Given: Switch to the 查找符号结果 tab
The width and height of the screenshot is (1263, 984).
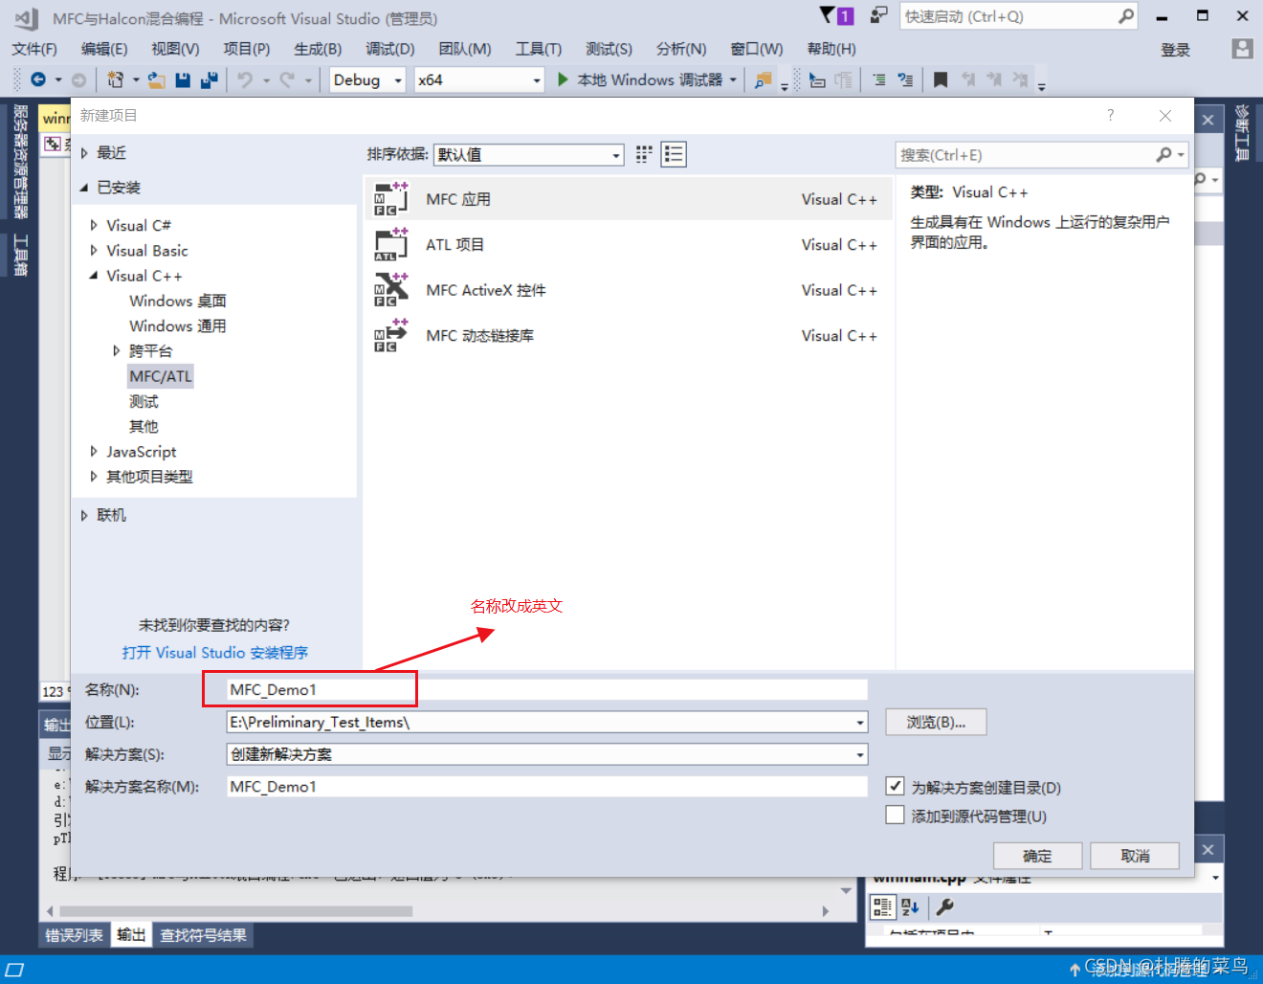Looking at the screenshot, I should coord(203,935).
